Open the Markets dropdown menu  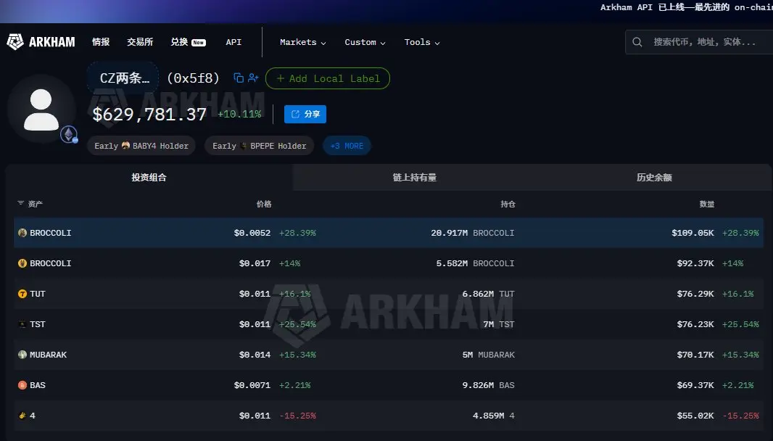click(x=302, y=42)
